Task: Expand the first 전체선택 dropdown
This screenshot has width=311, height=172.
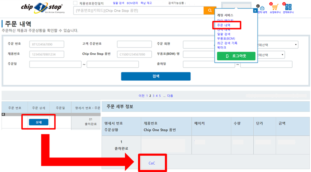Action: (x=277, y=45)
